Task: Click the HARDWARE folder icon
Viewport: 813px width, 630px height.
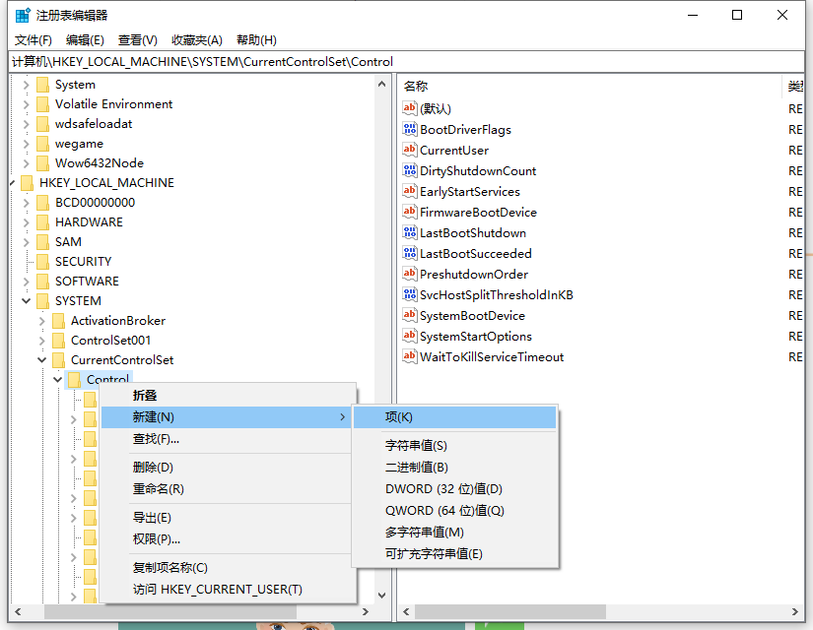Action: click(x=43, y=222)
